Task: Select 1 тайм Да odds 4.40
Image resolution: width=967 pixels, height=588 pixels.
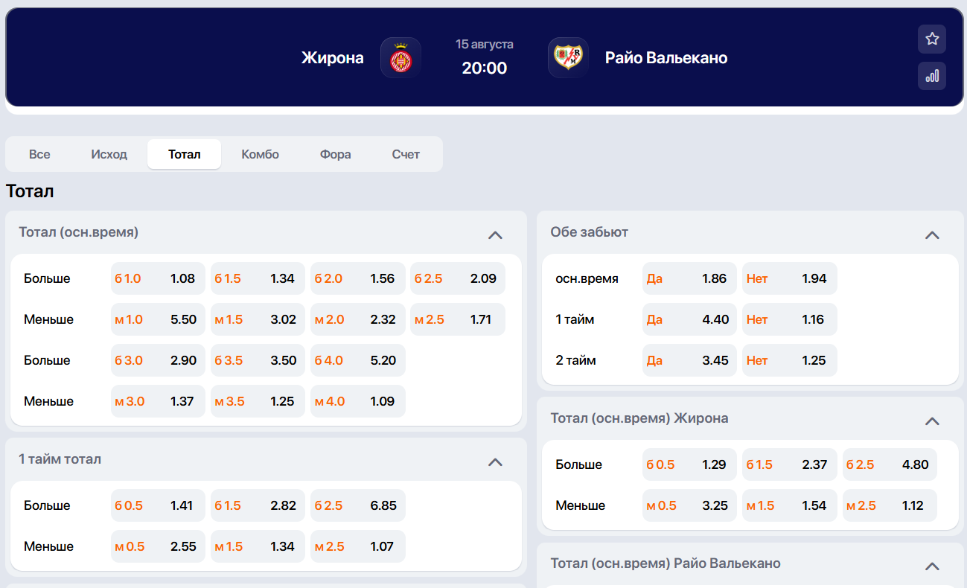Action: [x=689, y=319]
